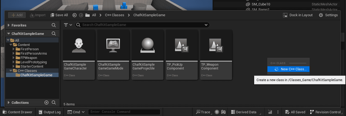
Task: Expand the Collections section
Action: 9,102
